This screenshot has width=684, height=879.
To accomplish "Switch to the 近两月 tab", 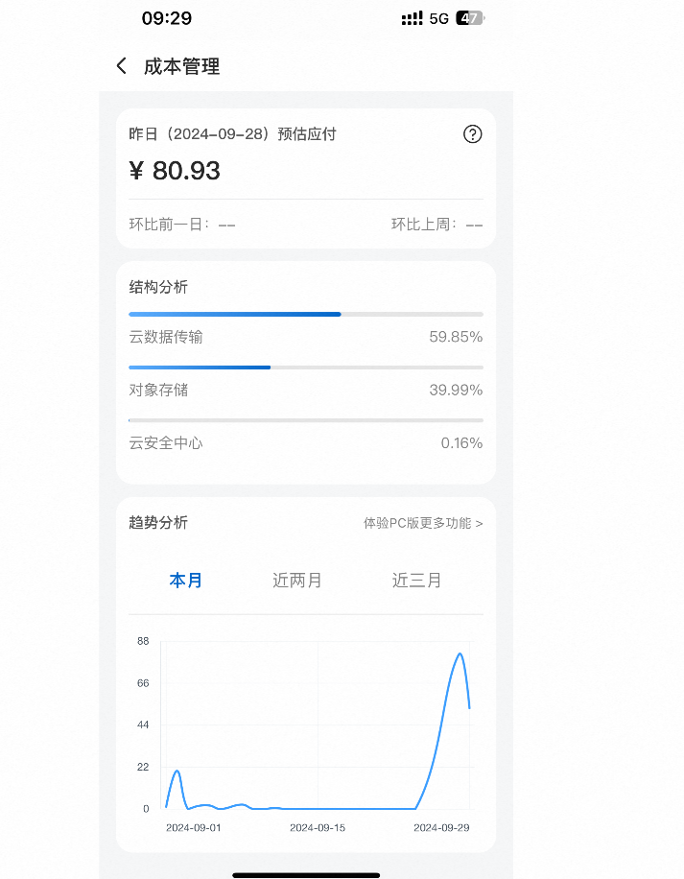I will click(x=296, y=581).
